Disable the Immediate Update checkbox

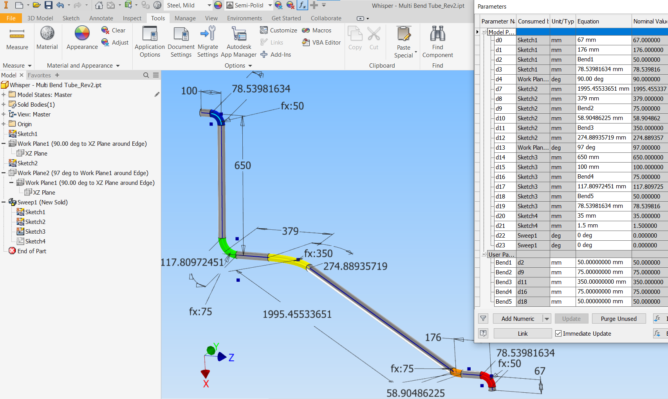pos(558,333)
